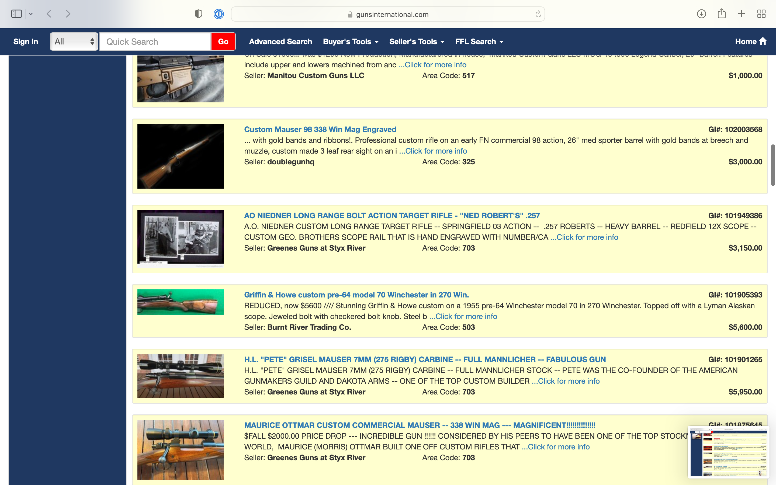
Task: Open the Griffin & Howe green background thumbnail
Action: coord(181,303)
